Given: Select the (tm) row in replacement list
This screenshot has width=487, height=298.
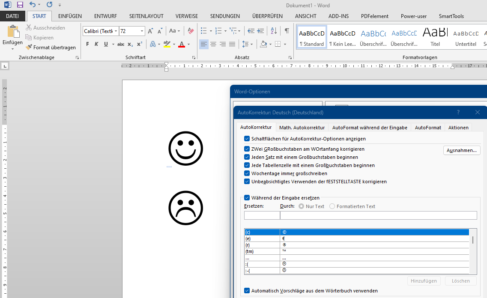Looking at the screenshot, I should point(356,251).
